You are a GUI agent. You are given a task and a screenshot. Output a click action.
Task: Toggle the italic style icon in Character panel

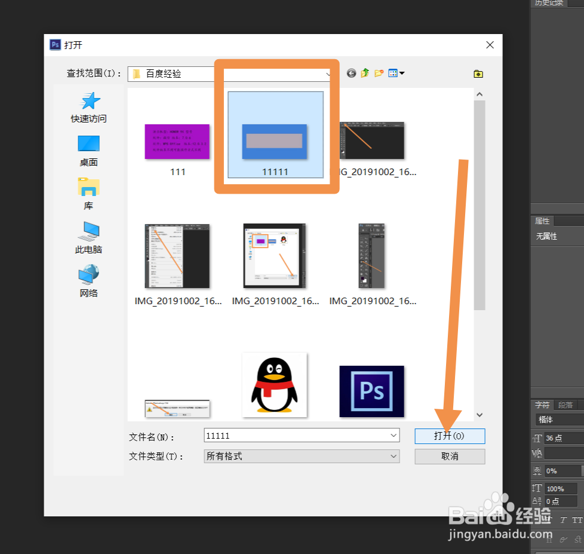[x=563, y=520]
